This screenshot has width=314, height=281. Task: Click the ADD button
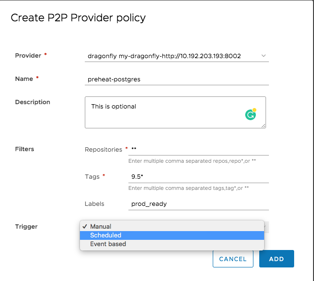coord(276,259)
